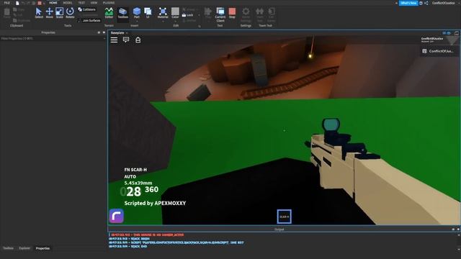Select the ConflictOfJus... player list entry
Viewport: 461px width, 259px height.
click(x=438, y=51)
